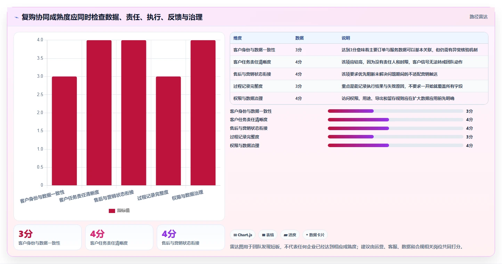This screenshot has width=502, height=264.
Task: Click the 说明 table column header
Action: pyautogui.click(x=346, y=38)
